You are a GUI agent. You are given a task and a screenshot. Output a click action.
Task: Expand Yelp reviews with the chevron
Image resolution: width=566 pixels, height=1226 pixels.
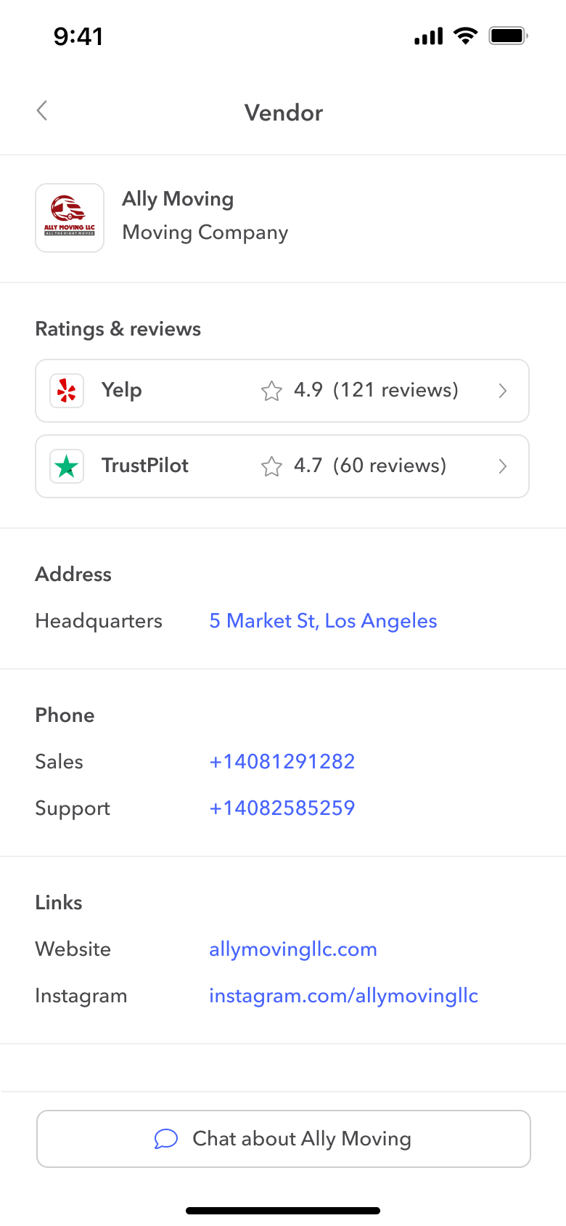pos(502,391)
